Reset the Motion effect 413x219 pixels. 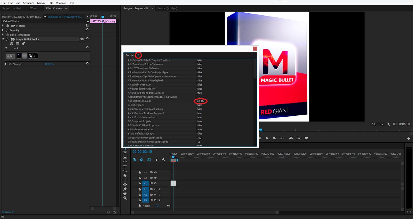tap(87, 26)
